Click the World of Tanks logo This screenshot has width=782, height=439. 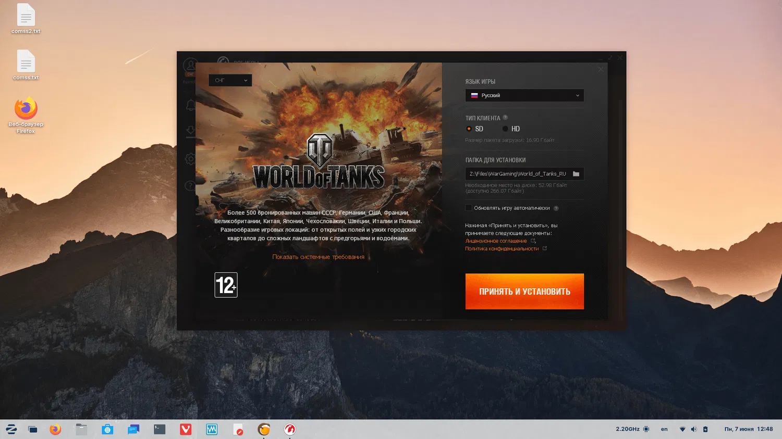pos(319,161)
